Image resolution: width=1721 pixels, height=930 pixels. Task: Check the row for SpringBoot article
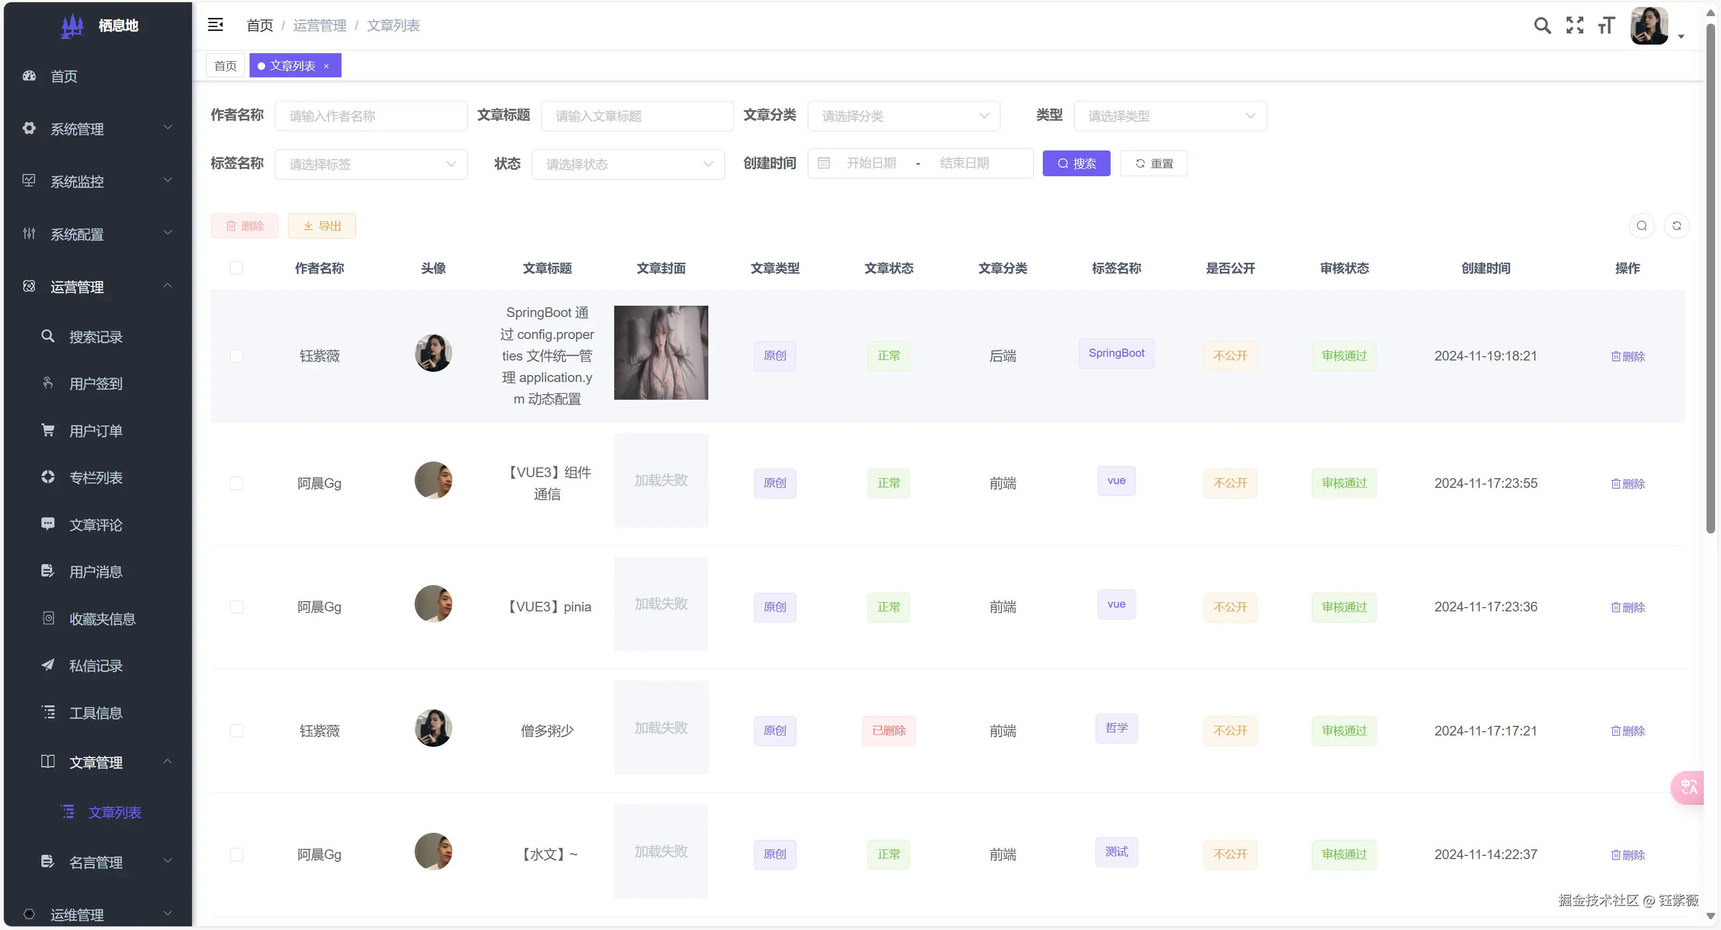pos(237,356)
